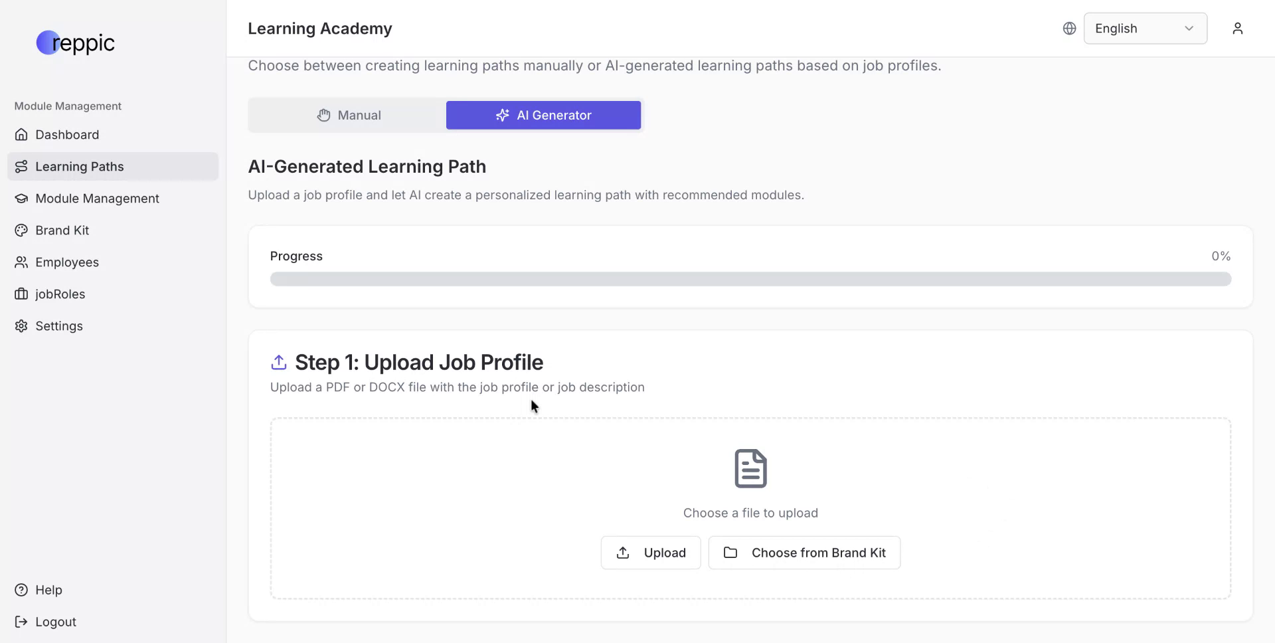Click Choose from Brand Kit button
This screenshot has height=643, width=1275.
[x=804, y=553]
